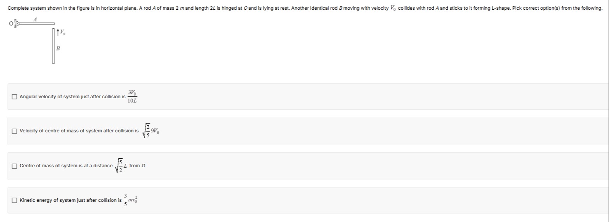
Task: Click the horizontal rod A in the diagram
Action: click(37, 24)
